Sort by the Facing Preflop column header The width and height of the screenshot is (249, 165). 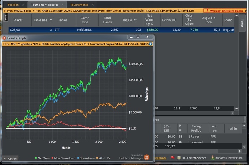[196, 128]
